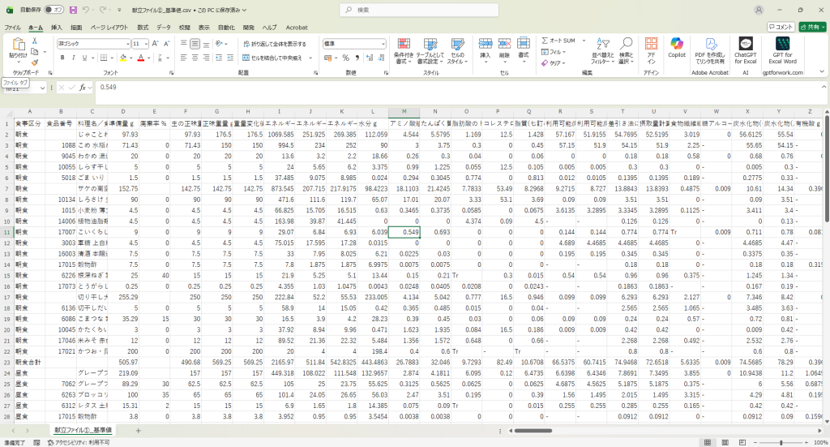The width and height of the screenshot is (830, 447).
Task: Apply italic formatting to the cell
Action: (74, 58)
